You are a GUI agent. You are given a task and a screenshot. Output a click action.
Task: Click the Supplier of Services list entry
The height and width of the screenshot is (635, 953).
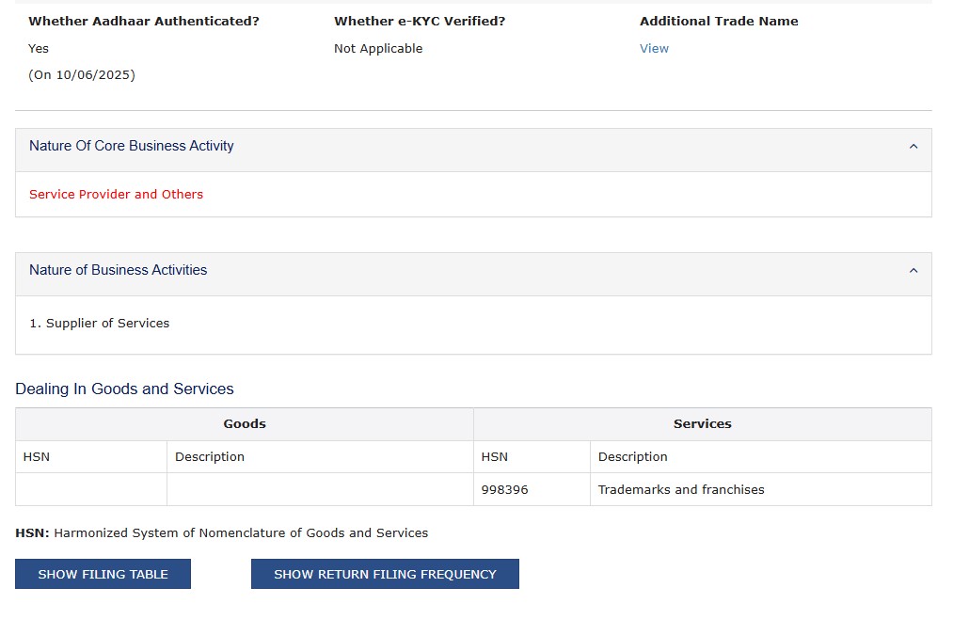coord(100,324)
